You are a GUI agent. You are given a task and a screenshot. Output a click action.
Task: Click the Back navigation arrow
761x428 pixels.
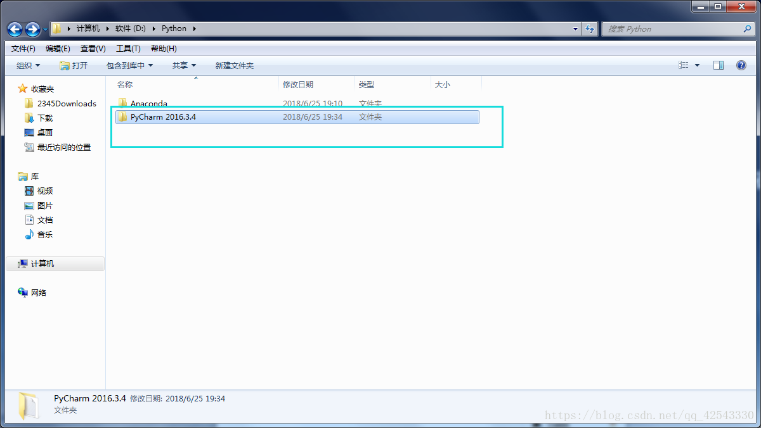click(15, 29)
